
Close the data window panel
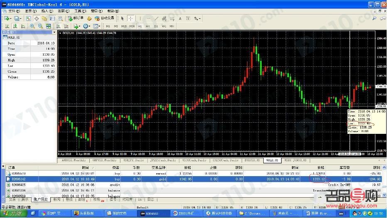54,32
